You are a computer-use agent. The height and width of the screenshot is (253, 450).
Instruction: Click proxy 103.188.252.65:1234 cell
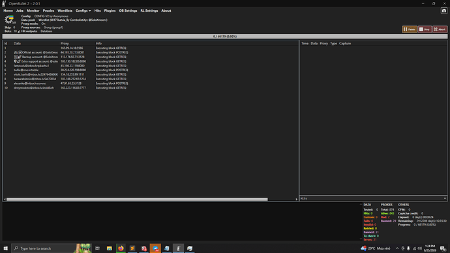(x=73, y=79)
